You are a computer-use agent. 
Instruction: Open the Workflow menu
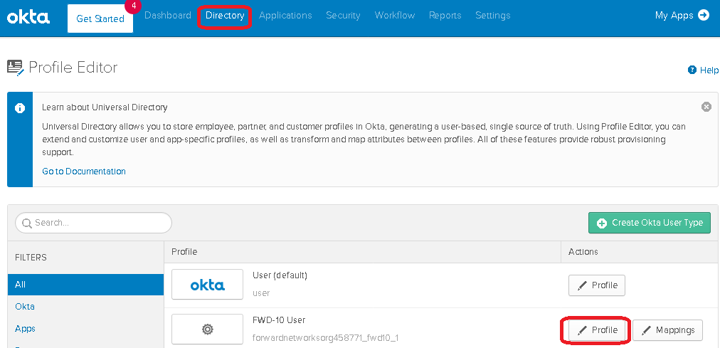394,15
